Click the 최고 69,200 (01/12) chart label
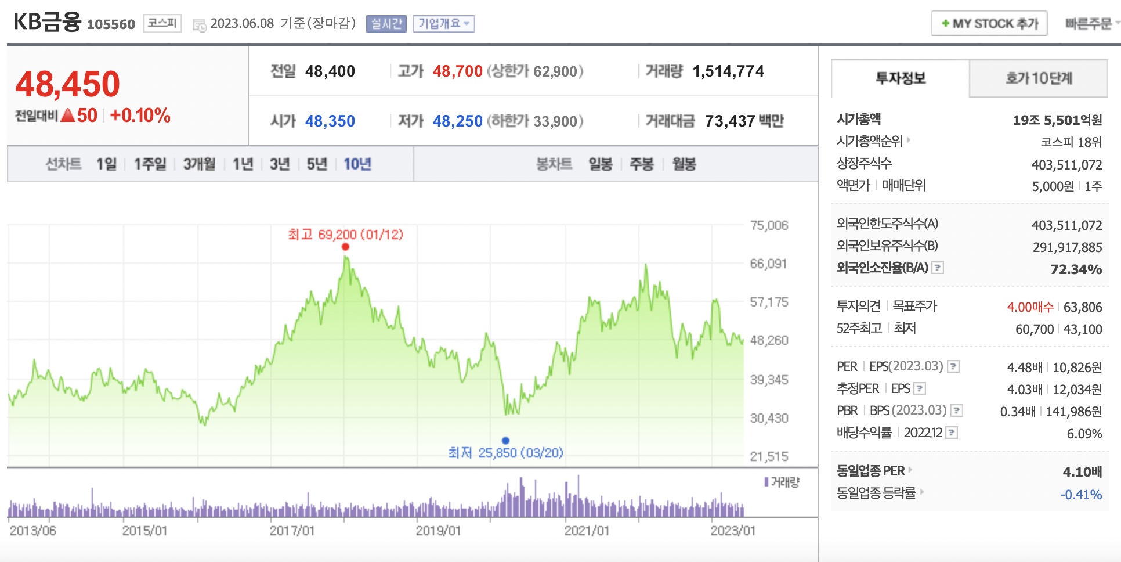The height and width of the screenshot is (562, 1121). click(345, 235)
